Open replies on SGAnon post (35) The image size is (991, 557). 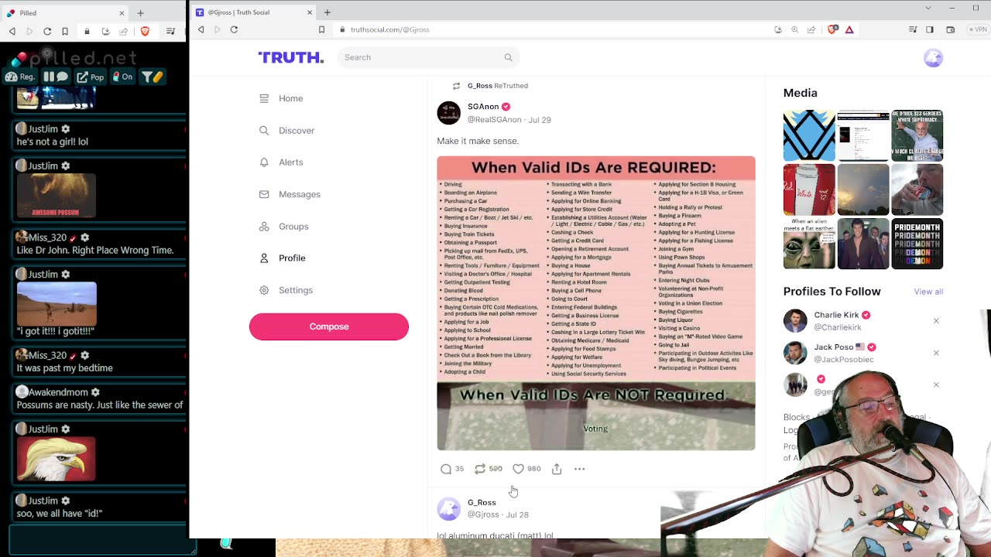pos(452,469)
